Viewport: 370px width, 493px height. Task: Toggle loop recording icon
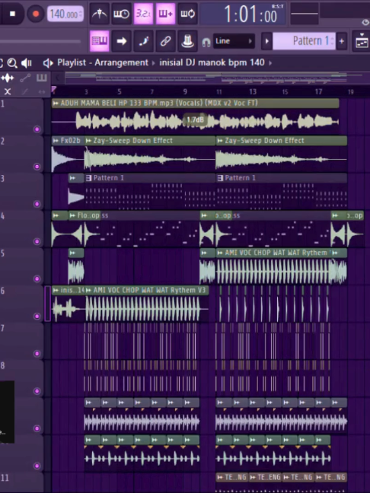point(187,14)
